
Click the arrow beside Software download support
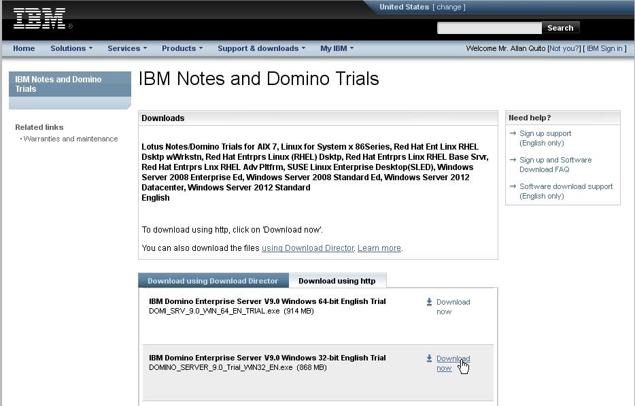point(513,186)
